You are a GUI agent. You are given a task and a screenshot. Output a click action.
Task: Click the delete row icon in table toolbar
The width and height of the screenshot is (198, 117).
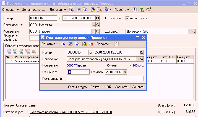point(27,51)
